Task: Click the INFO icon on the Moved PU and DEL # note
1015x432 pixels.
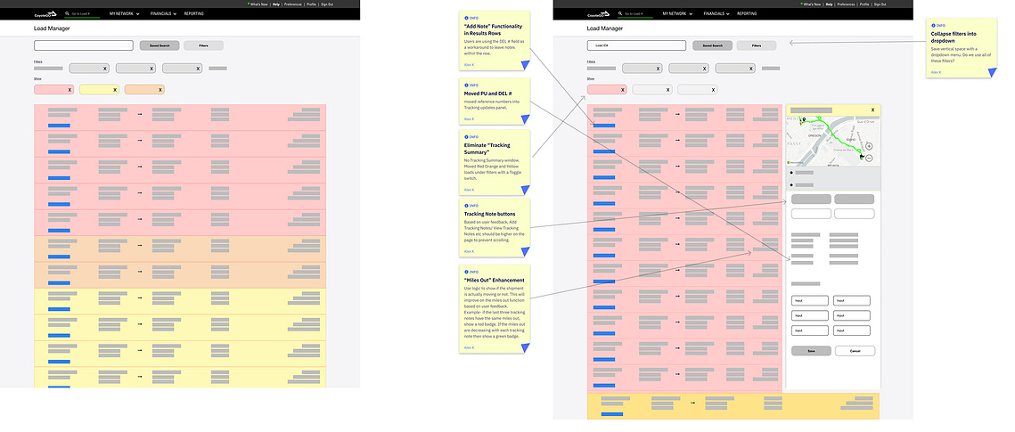Action: 466,85
